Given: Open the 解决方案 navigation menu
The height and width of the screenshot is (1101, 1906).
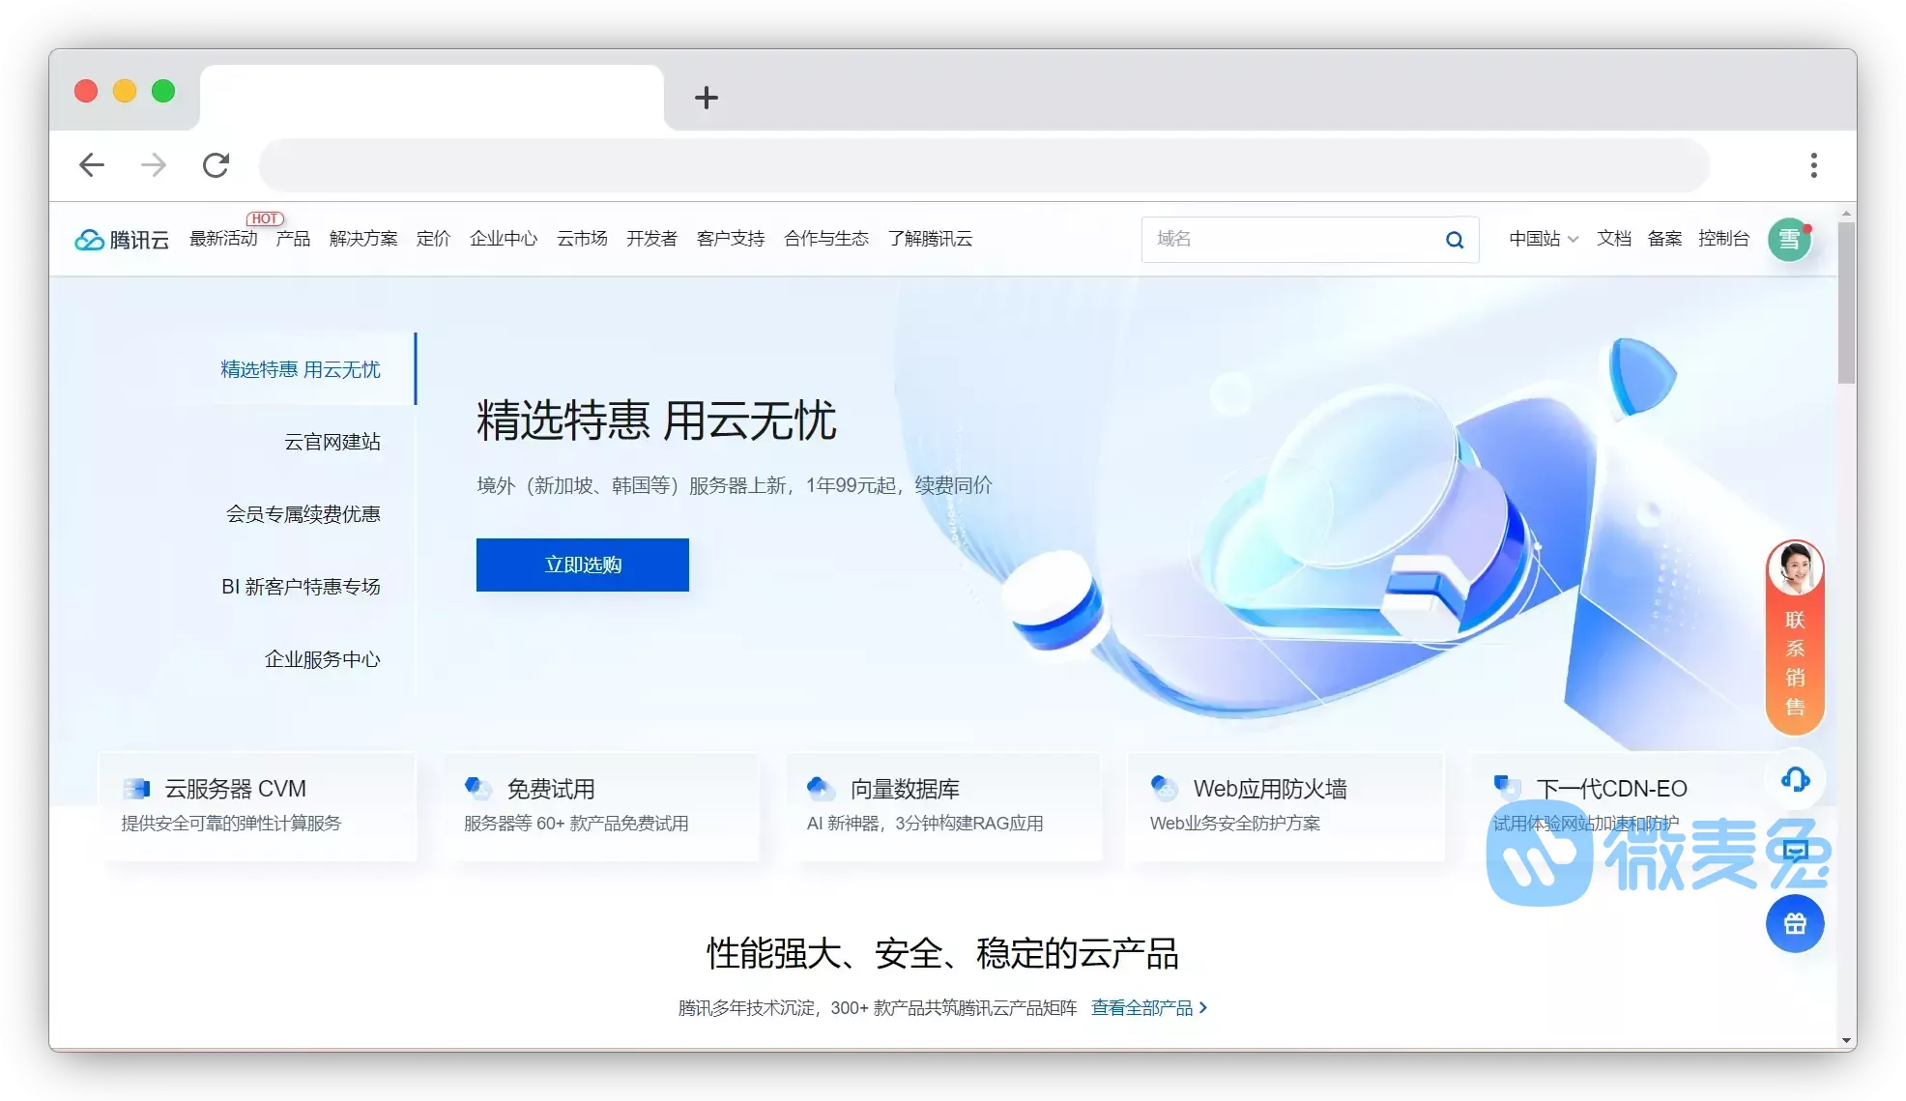Looking at the screenshot, I should (363, 239).
